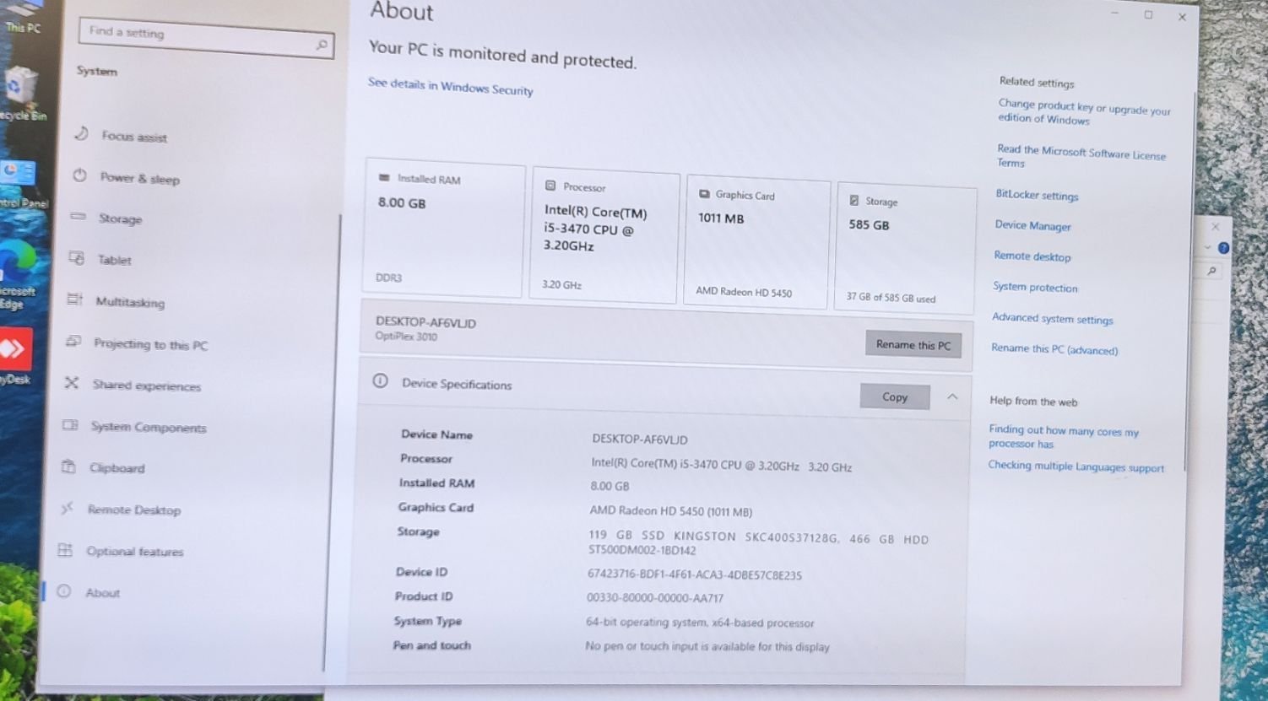Viewport: 1268px width, 701px height.
Task: Select the Device ID value text
Action: 694,574
